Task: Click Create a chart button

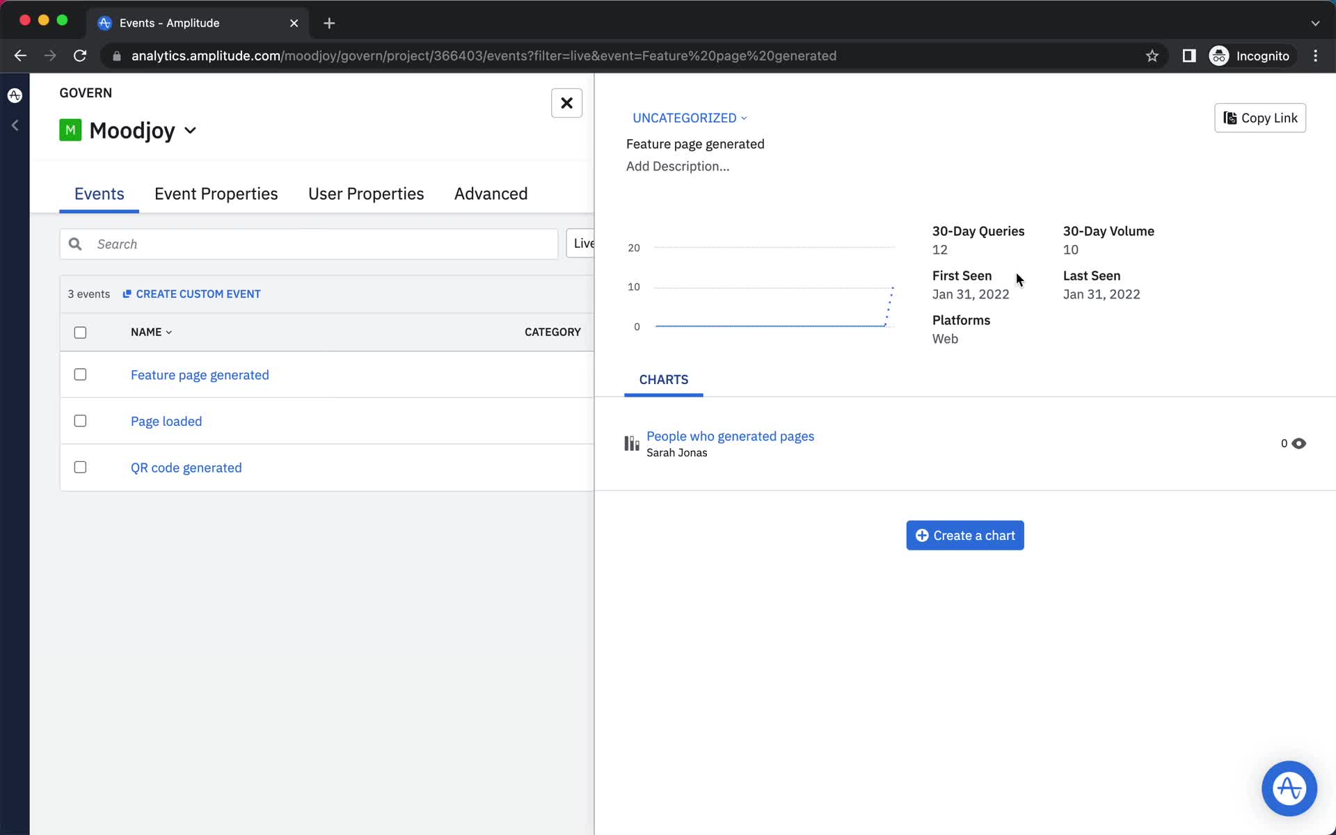Action: 964,535
